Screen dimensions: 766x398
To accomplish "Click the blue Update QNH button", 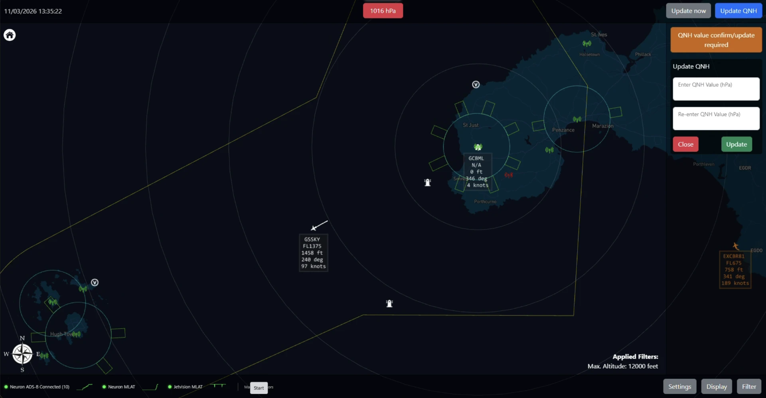I will 738,11.
